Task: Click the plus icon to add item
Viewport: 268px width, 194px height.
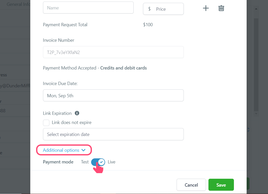Action: pyautogui.click(x=206, y=8)
